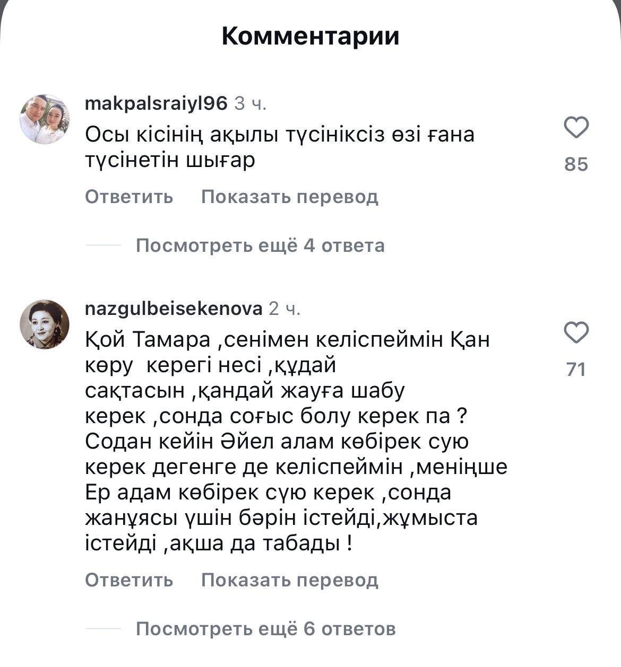Open the Комментарии header
Viewport: 621px width, 667px height.
tap(310, 36)
